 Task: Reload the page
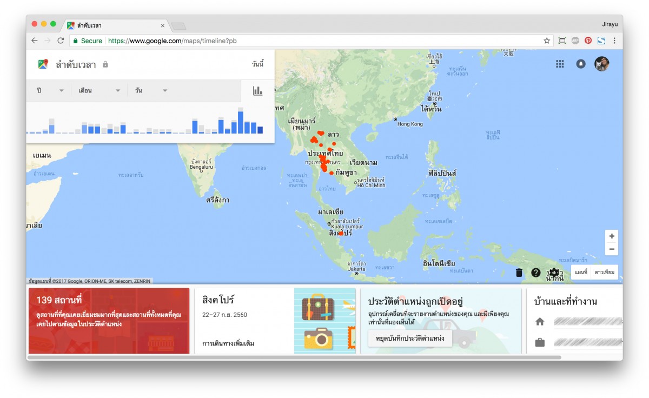(x=61, y=41)
